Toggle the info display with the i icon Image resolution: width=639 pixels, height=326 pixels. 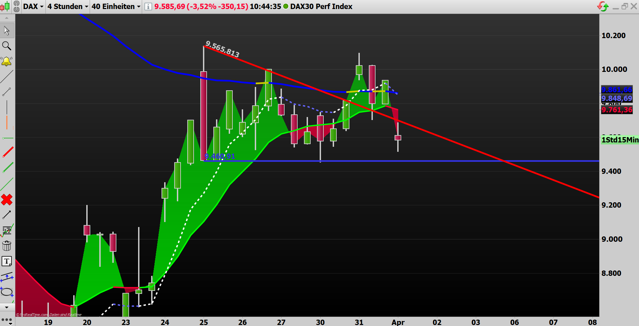click(x=147, y=6)
